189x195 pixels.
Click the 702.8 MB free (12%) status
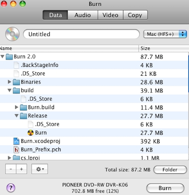click(95, 191)
